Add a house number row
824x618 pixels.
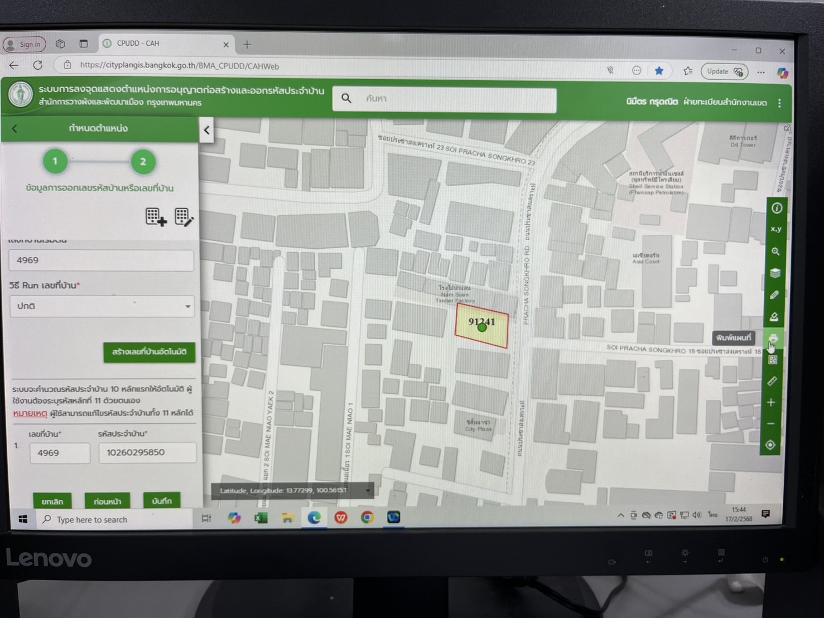coord(156,216)
